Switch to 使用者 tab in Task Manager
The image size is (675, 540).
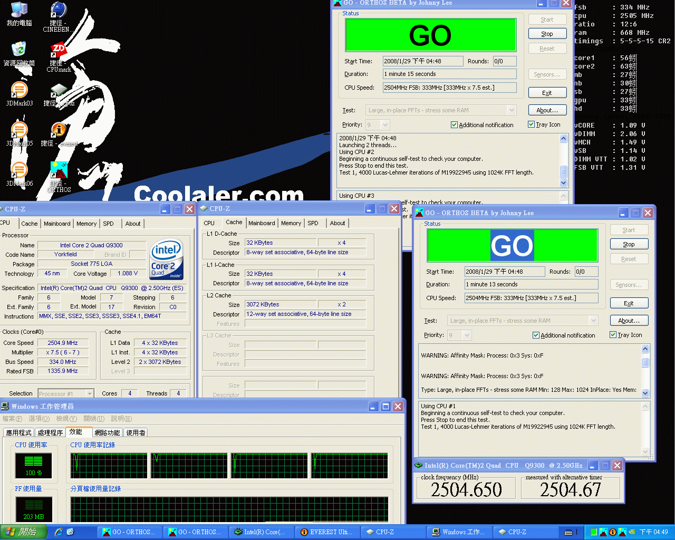[x=136, y=432]
